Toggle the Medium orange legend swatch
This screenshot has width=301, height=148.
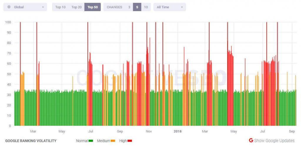(113, 141)
